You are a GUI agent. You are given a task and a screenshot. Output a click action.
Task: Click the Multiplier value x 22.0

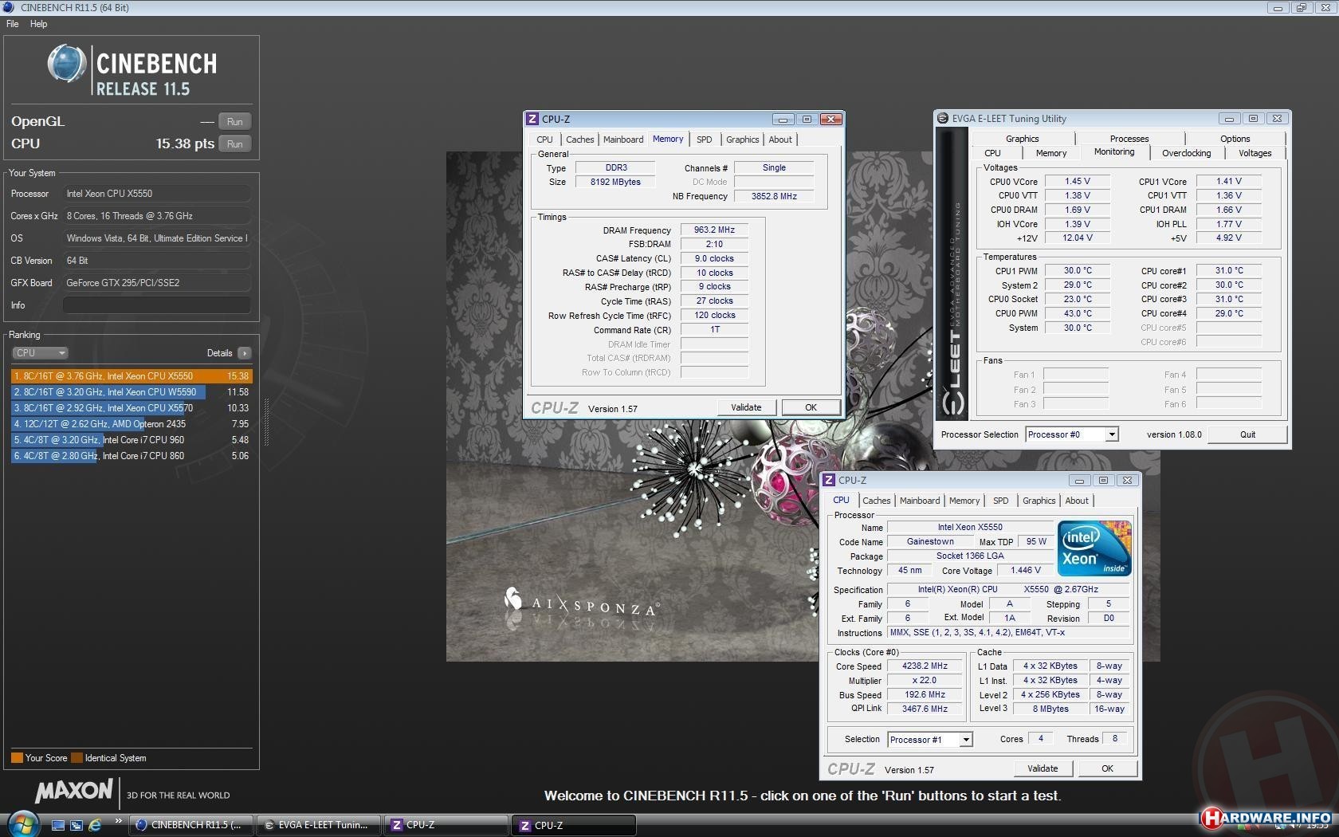tap(925, 680)
